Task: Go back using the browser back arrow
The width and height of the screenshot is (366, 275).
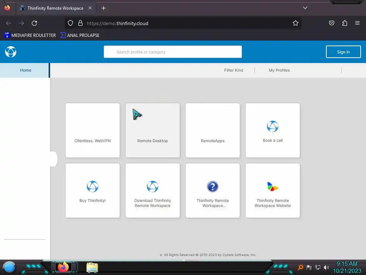Action: [x=9, y=23]
